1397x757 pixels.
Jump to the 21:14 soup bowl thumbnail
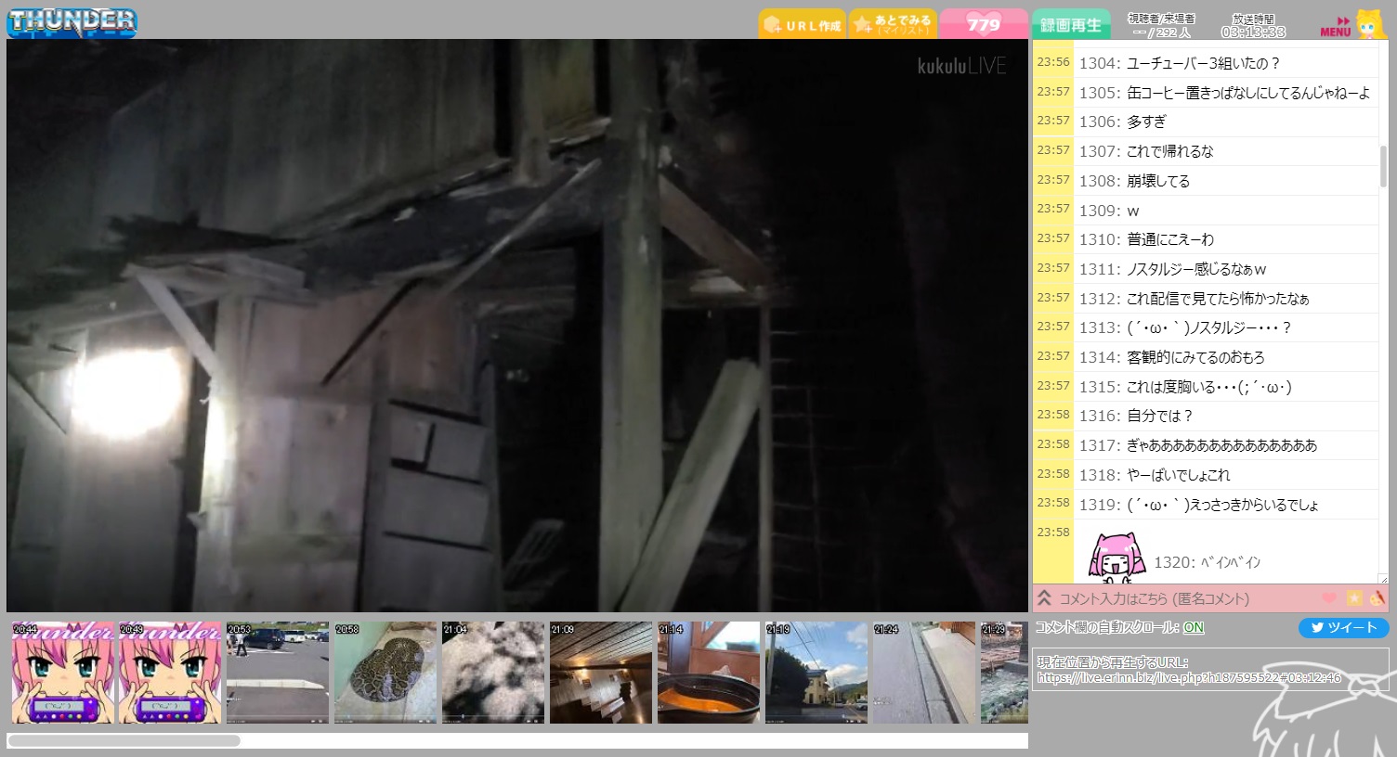708,673
